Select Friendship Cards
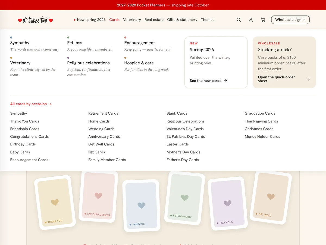Screen dimensions: 326x245 click(25, 129)
